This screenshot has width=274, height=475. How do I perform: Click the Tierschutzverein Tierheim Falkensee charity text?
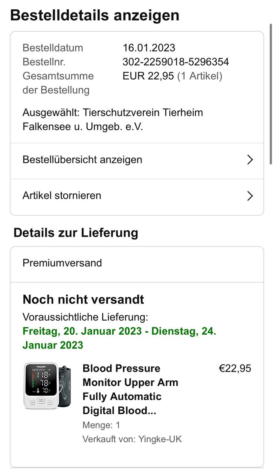click(x=113, y=119)
